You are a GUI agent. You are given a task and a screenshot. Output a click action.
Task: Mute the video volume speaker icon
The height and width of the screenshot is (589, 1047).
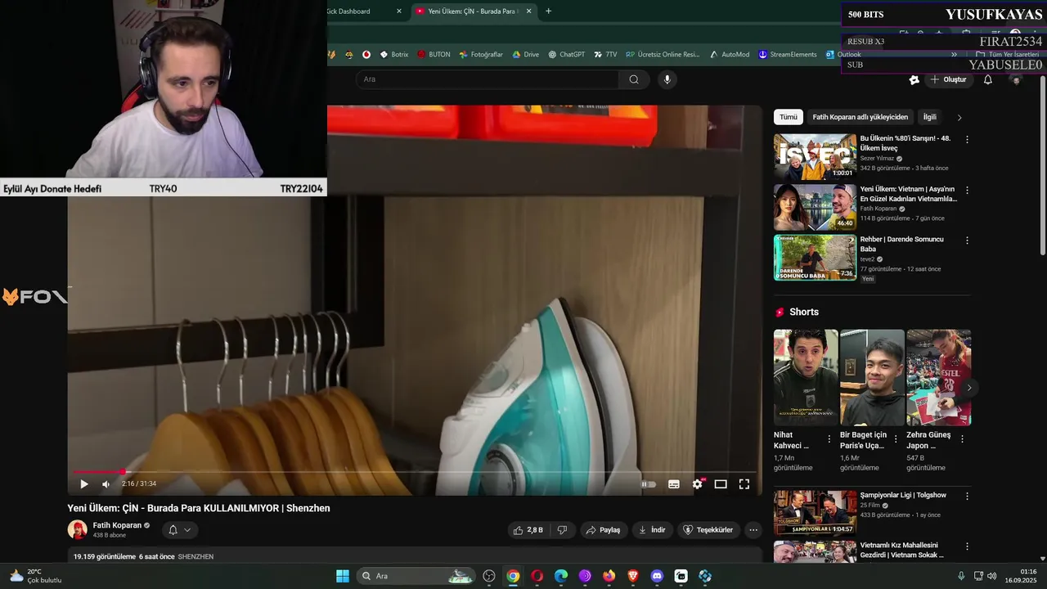[x=106, y=484]
